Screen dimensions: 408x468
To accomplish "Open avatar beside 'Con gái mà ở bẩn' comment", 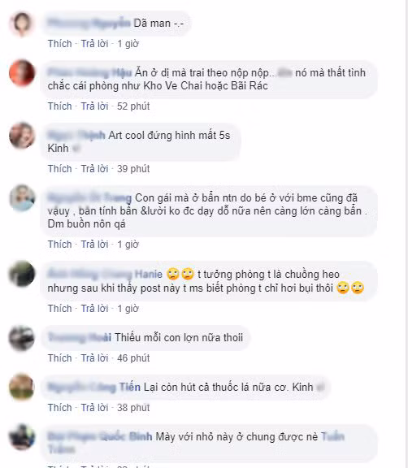I will click(x=22, y=198).
